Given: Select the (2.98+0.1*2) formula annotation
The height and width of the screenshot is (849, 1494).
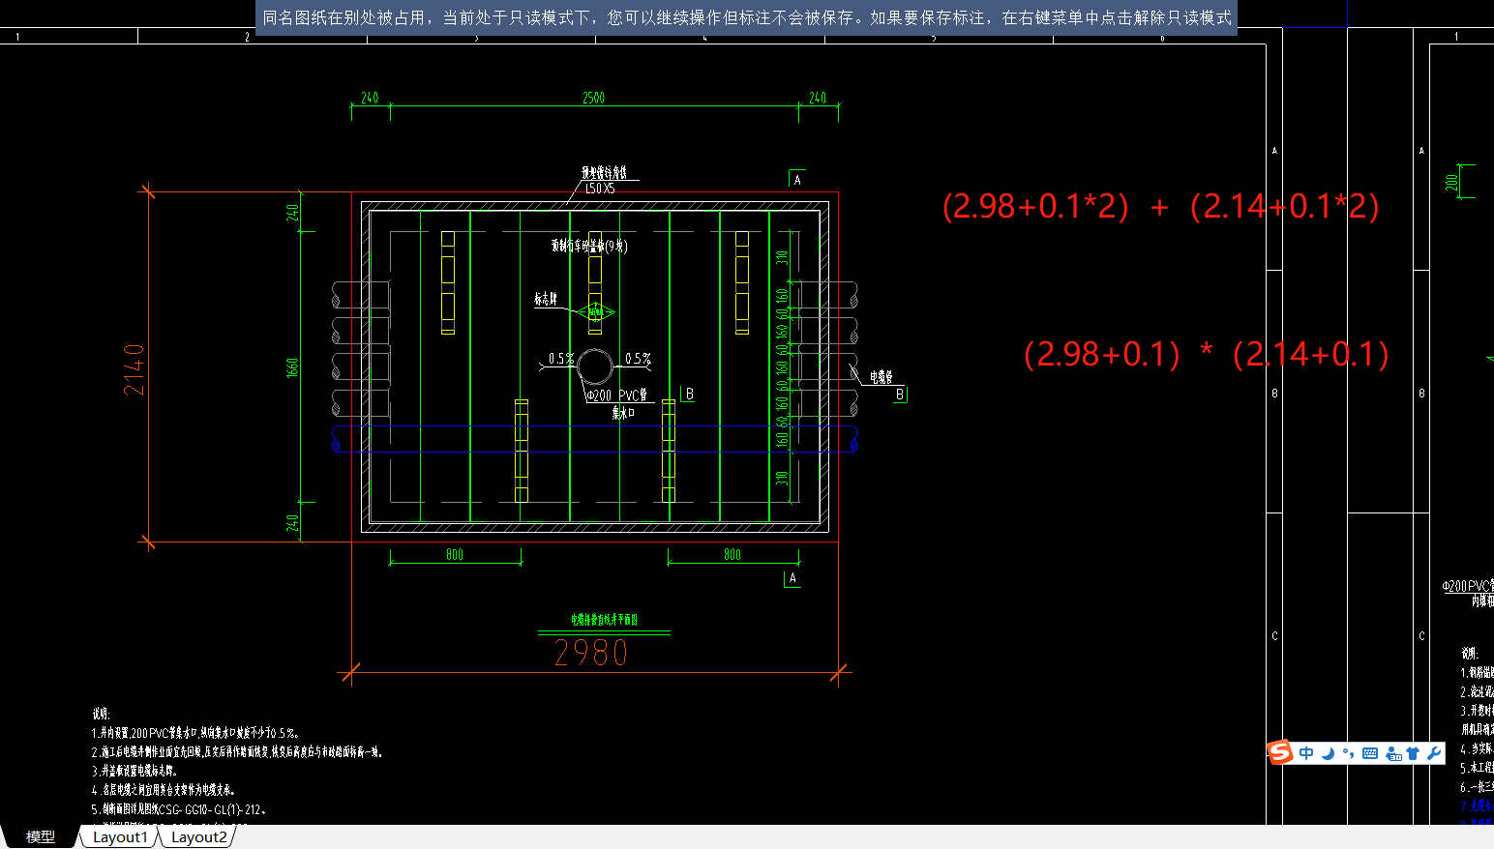Looking at the screenshot, I should [x=1035, y=206].
